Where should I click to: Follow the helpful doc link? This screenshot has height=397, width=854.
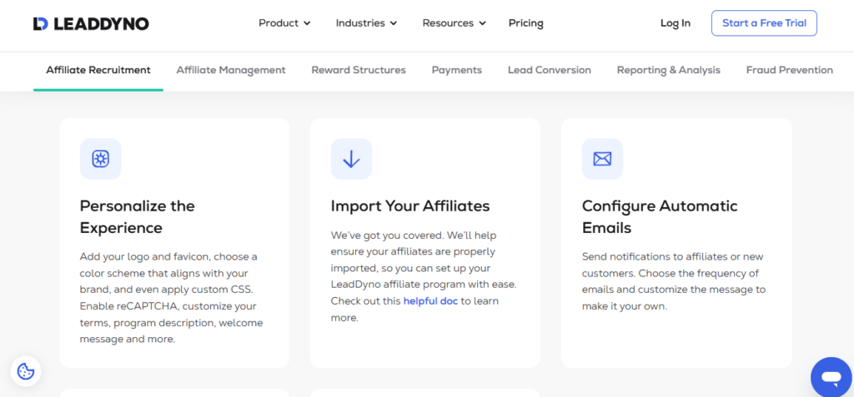[x=430, y=300]
